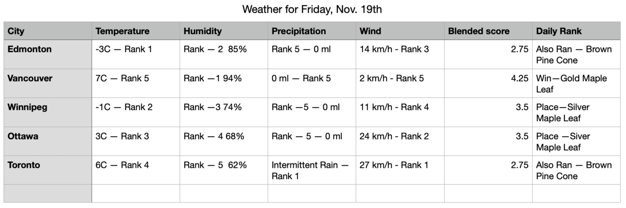
Task: Click the Vancouver city cell
Action: pos(47,84)
